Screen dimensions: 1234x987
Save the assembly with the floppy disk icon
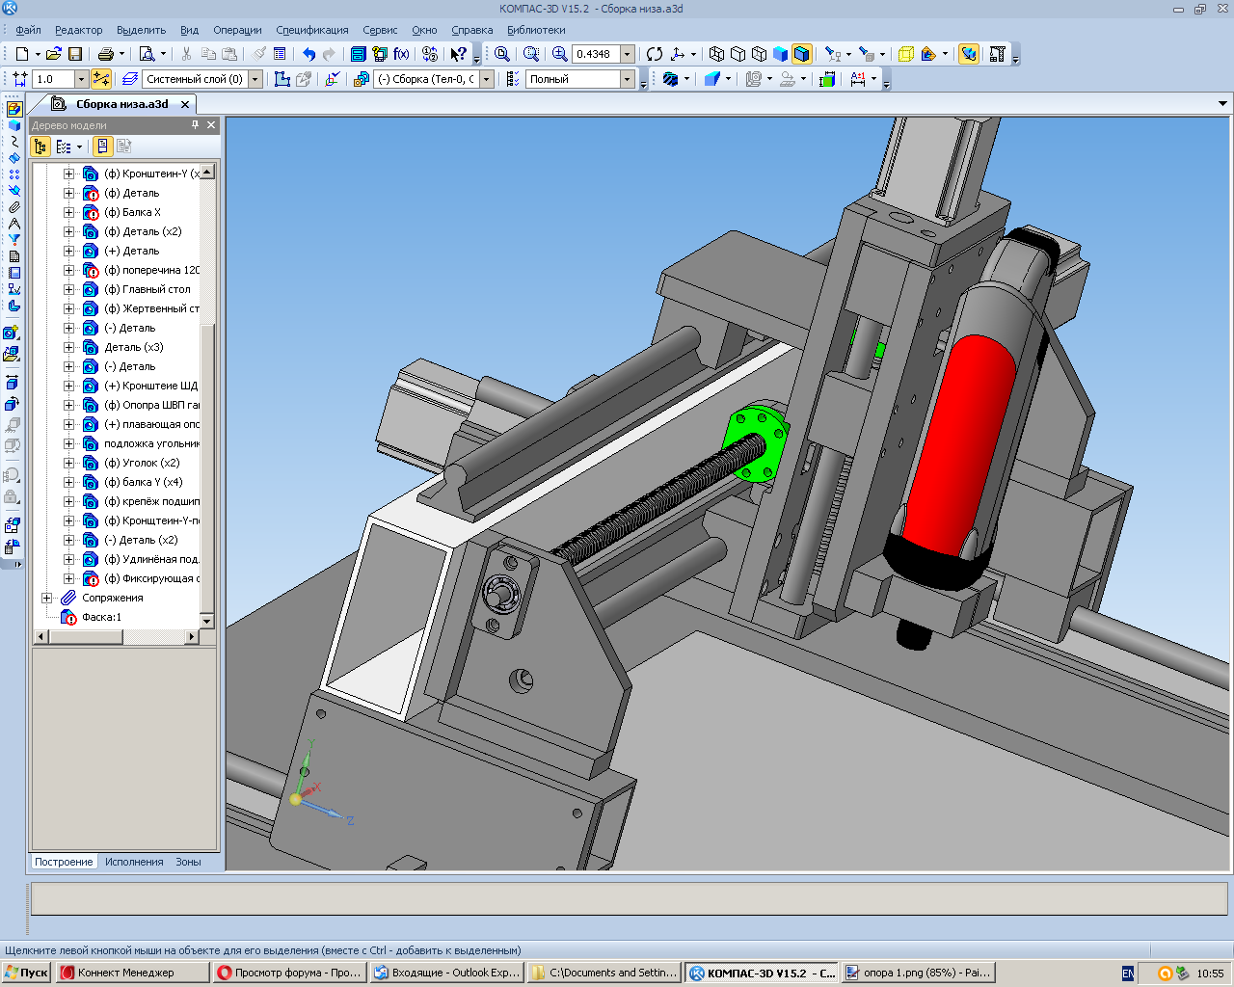(75, 54)
